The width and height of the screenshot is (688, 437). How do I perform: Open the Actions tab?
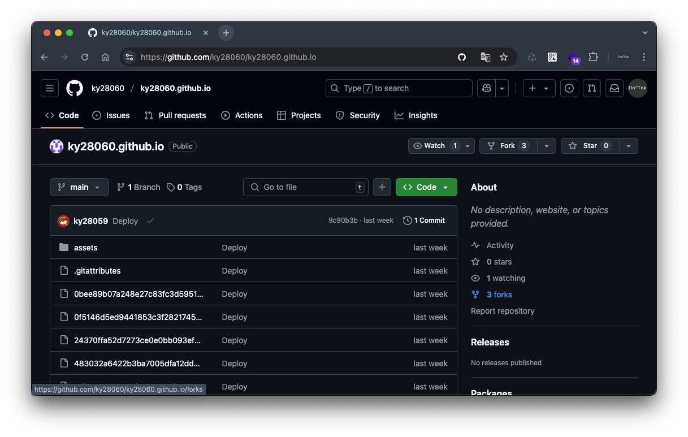coord(242,115)
